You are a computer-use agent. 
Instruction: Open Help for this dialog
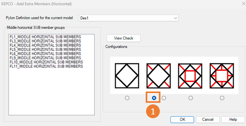233,119
